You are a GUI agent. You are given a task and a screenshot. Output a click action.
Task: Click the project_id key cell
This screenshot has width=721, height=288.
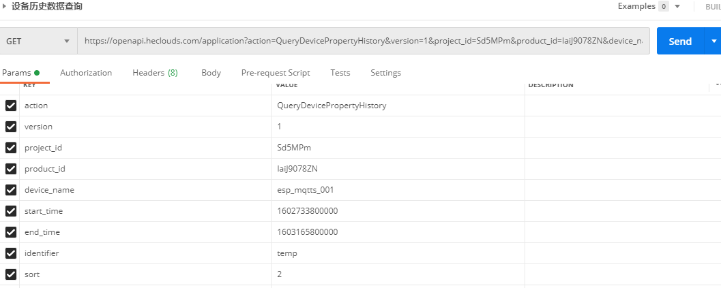tap(44, 148)
